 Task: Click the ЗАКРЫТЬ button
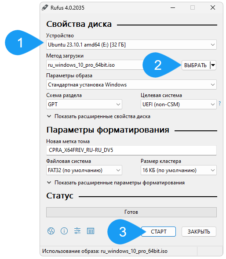pos(199,232)
